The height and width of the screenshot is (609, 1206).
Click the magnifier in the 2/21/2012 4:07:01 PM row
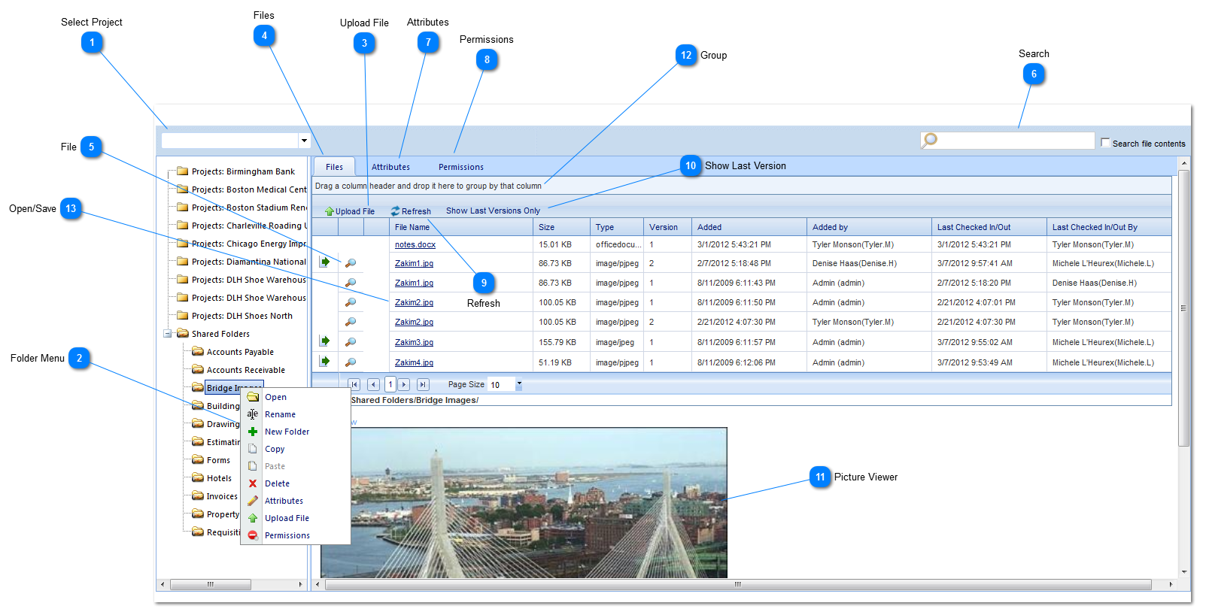tap(351, 302)
